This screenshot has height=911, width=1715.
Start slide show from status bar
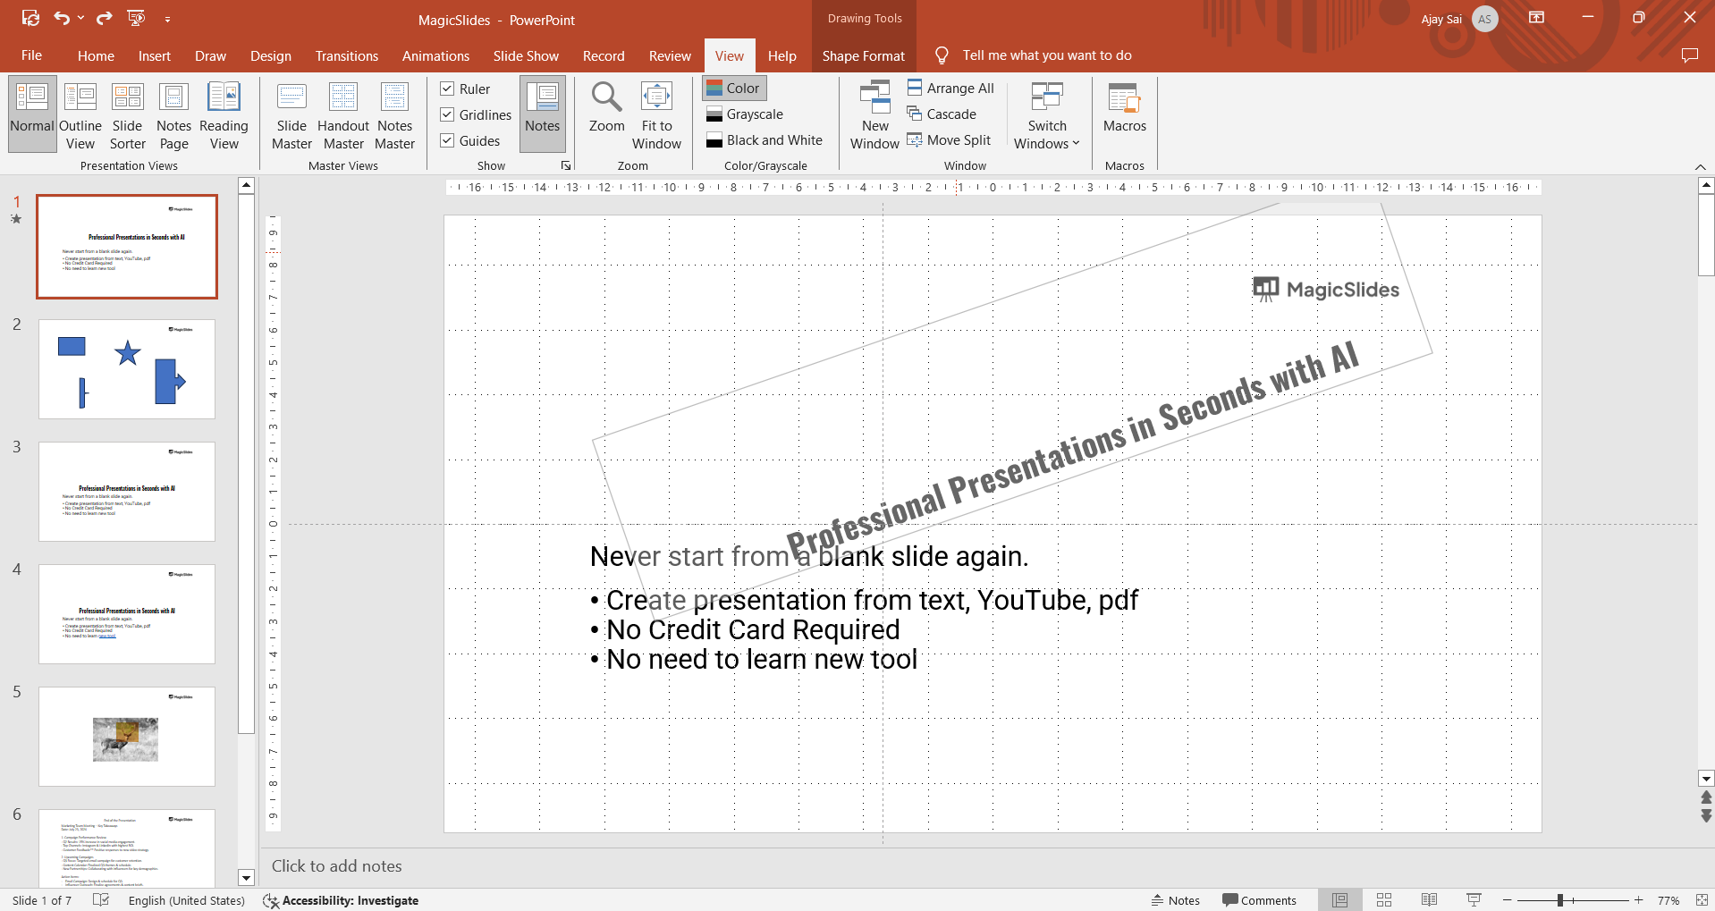(x=1474, y=900)
